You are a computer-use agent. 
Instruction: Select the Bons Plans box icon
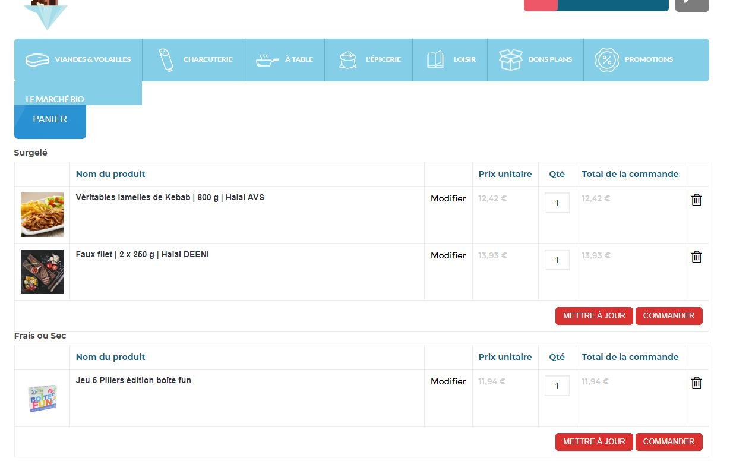coord(510,59)
